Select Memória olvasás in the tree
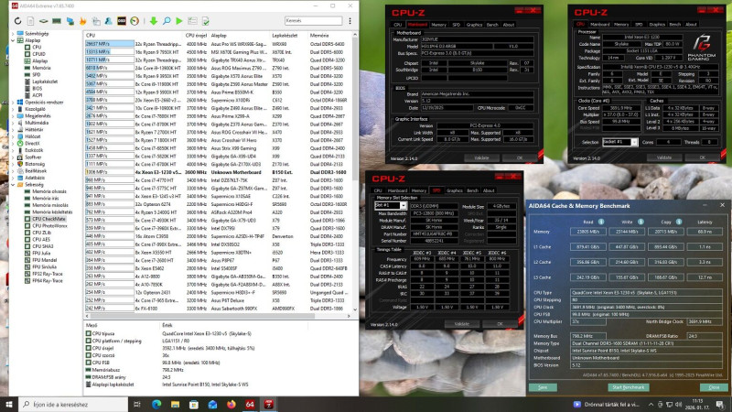The width and height of the screenshot is (732, 412). pos(49,191)
